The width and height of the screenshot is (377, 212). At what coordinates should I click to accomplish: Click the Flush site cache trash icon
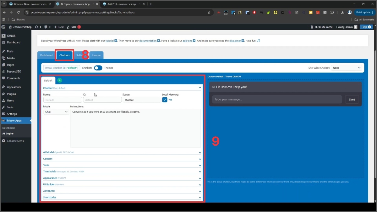(x=312, y=27)
